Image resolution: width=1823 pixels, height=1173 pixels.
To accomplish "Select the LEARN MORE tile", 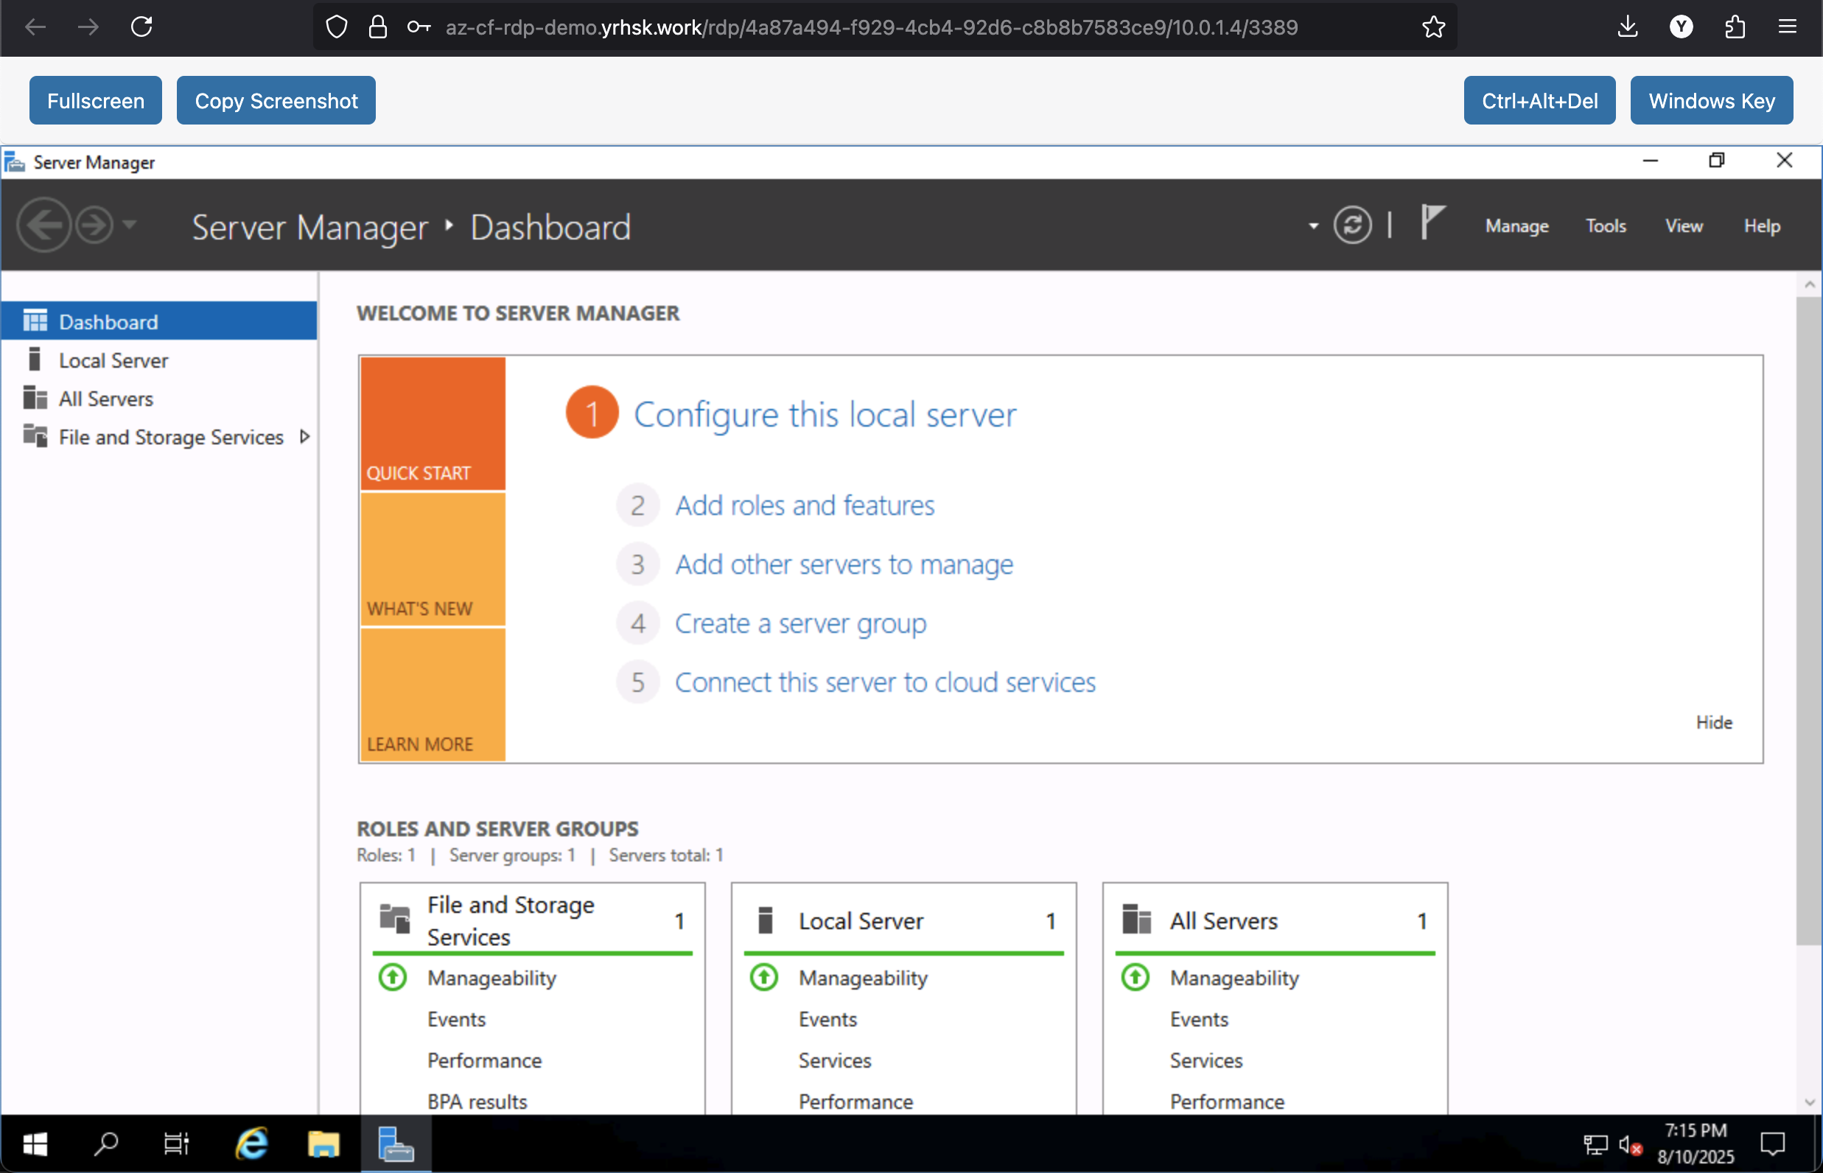I will 433,695.
